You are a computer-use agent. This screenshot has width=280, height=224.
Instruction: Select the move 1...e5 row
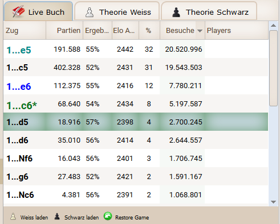point(136,49)
